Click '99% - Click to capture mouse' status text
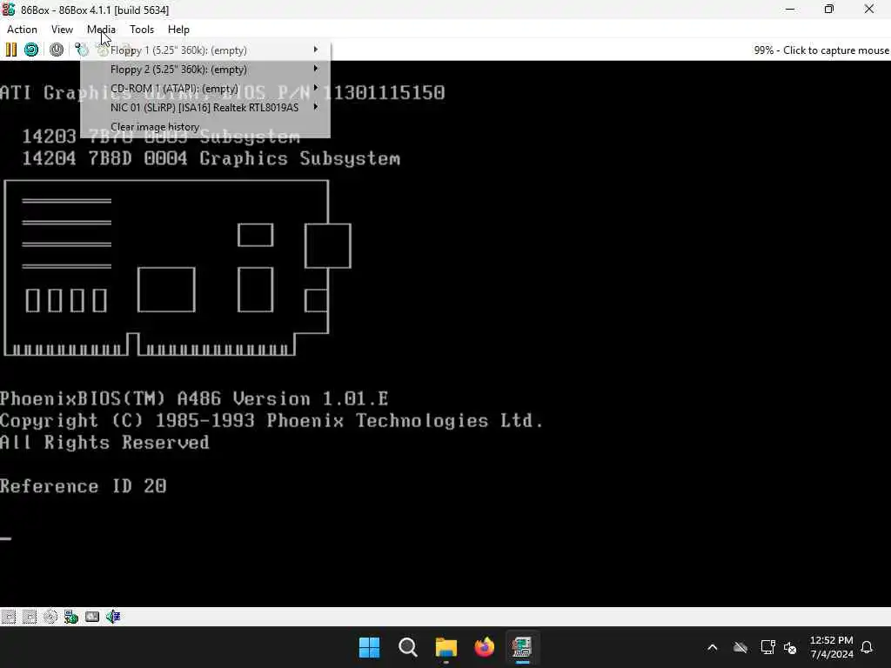891x668 pixels. (x=821, y=50)
